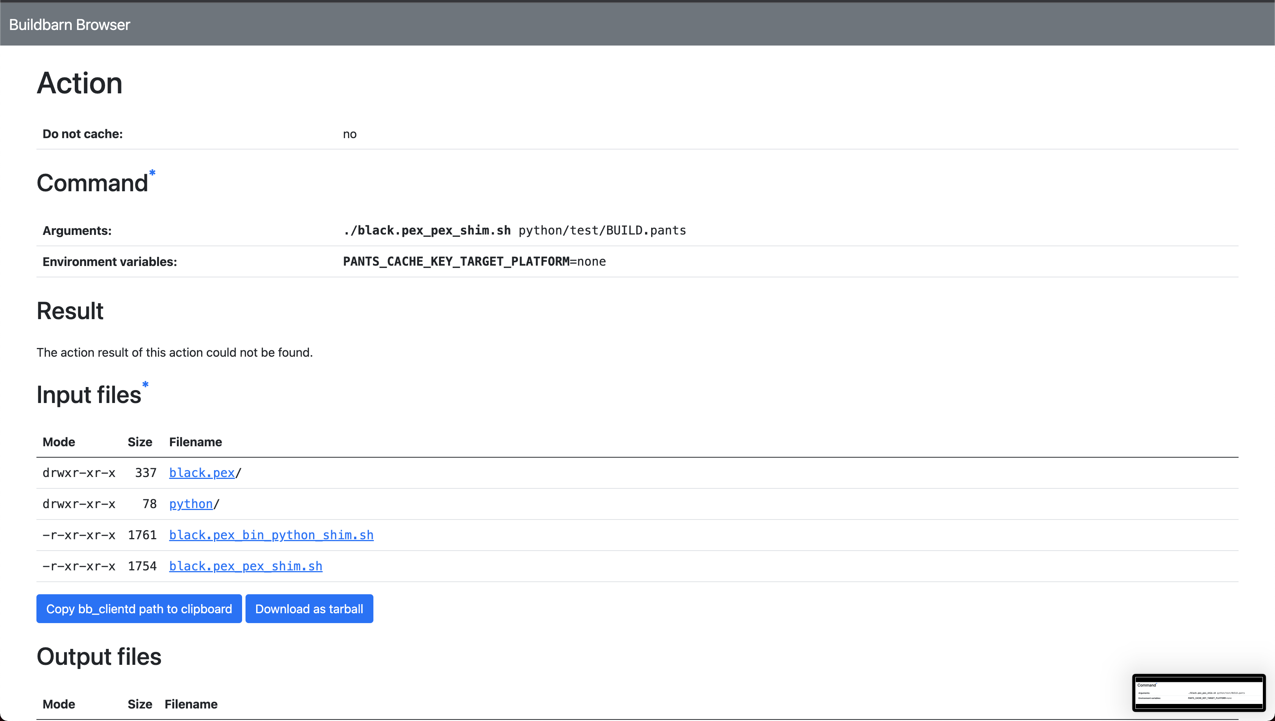Select the black.pex_pex_shim.sh argument text
The height and width of the screenshot is (721, 1275).
tap(426, 230)
